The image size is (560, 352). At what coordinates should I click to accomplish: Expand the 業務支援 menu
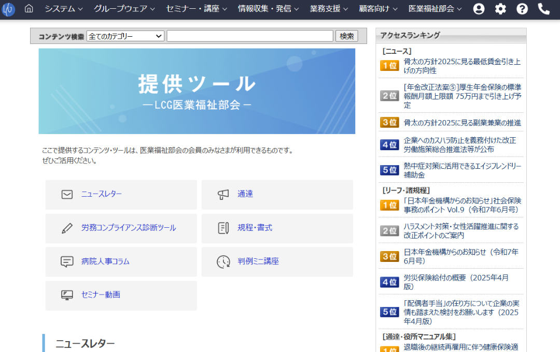pos(329,9)
